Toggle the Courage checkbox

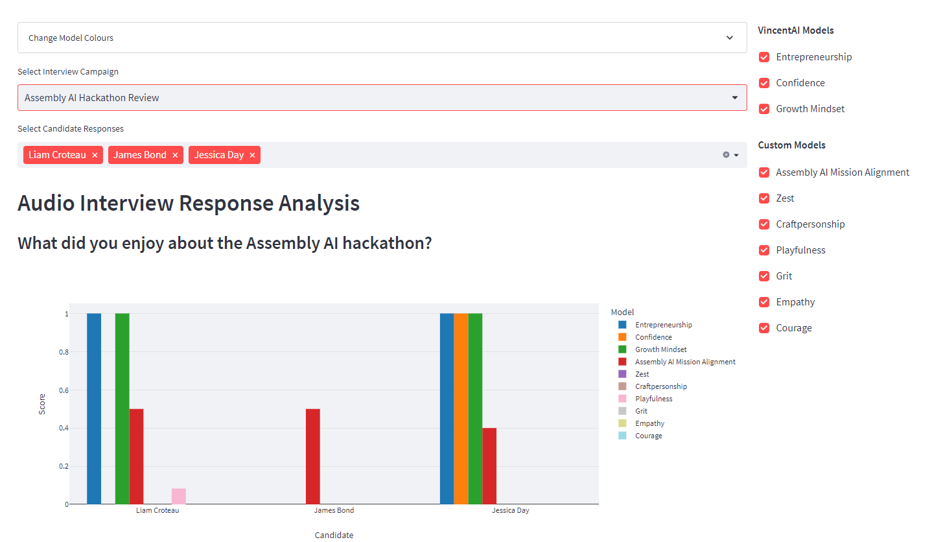click(x=764, y=328)
